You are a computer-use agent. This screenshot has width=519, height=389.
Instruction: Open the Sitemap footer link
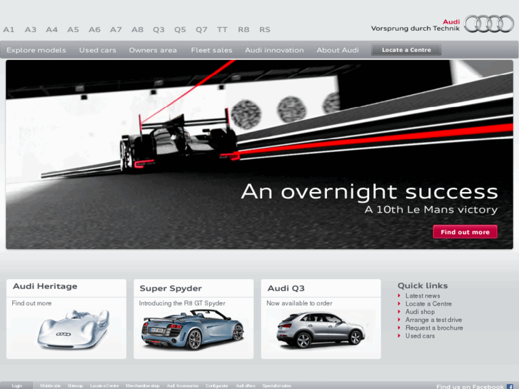[x=75, y=385]
